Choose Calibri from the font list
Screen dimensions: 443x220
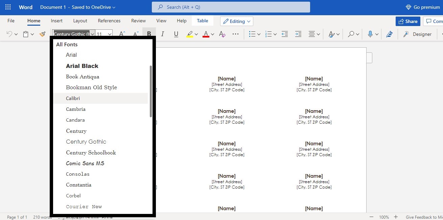[x=100, y=98]
